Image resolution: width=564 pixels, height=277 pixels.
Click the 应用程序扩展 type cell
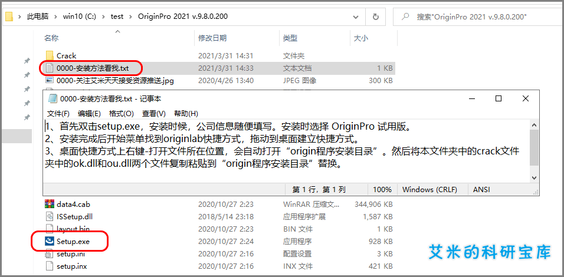pos(304,217)
